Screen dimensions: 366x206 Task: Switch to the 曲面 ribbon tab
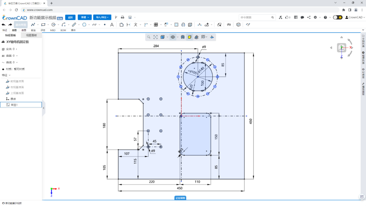coord(24,30)
